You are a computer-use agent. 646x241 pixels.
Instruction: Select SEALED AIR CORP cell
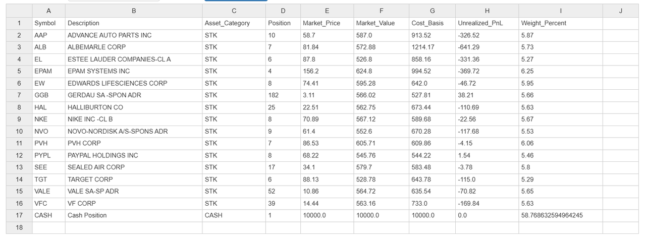pos(134,167)
